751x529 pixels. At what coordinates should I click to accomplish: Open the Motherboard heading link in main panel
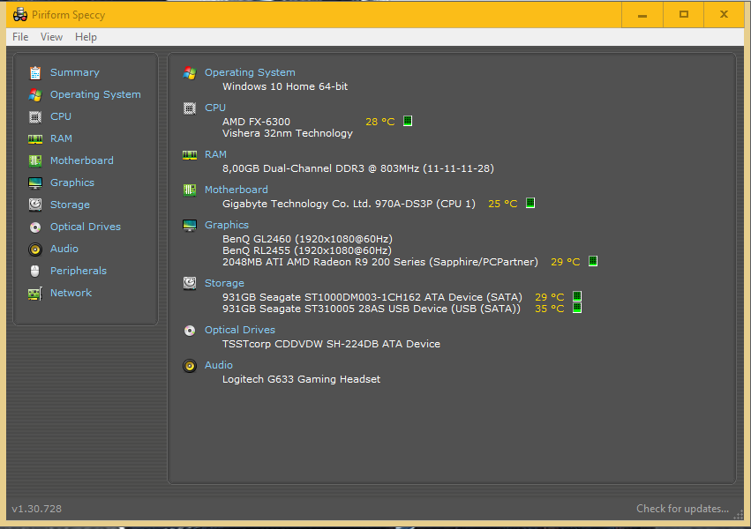(237, 190)
